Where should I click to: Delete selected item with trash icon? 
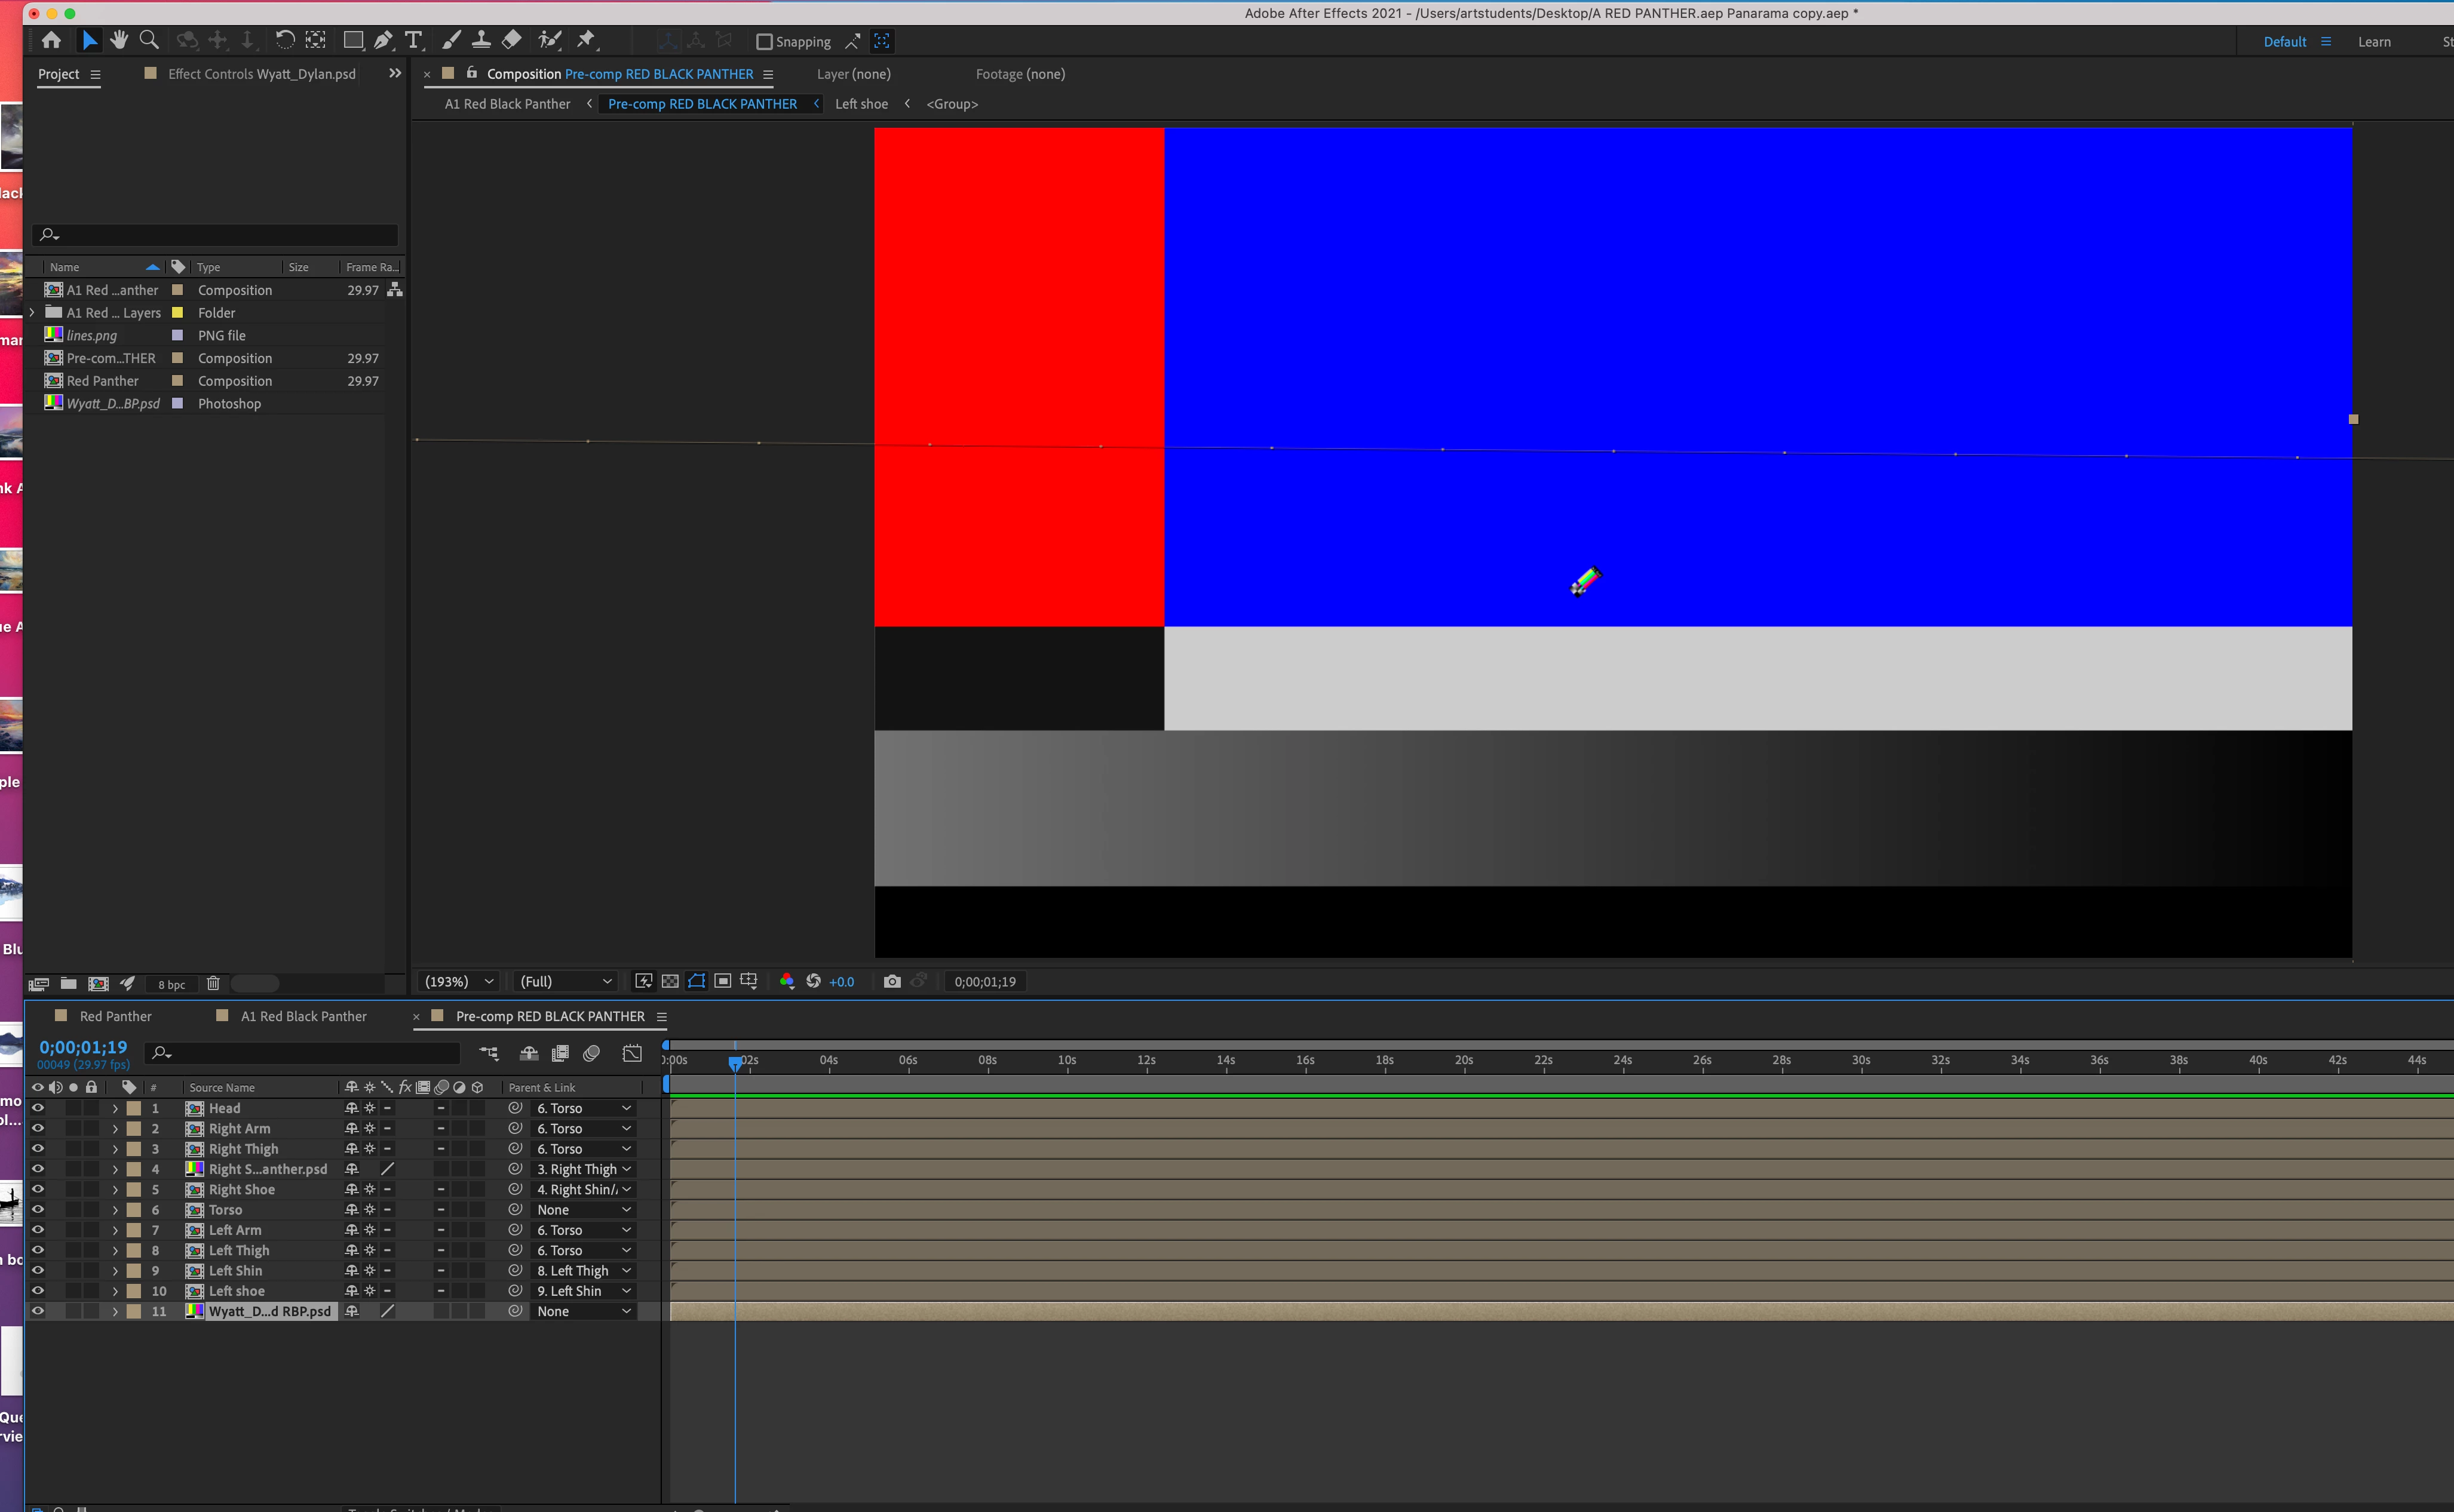[x=213, y=984]
